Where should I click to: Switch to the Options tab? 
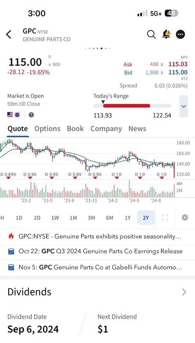click(47, 129)
